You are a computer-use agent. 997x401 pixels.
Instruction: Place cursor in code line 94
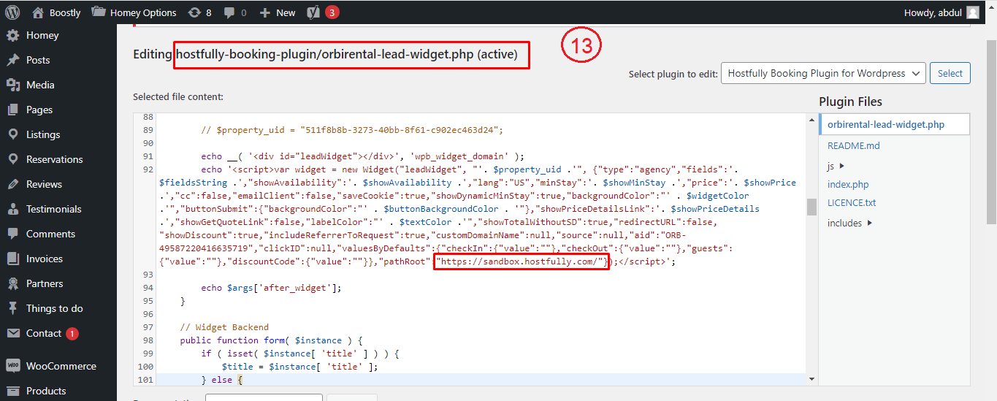click(272, 287)
